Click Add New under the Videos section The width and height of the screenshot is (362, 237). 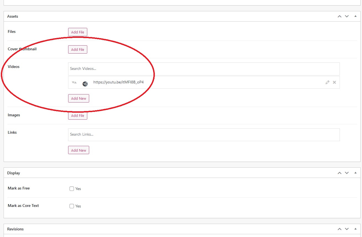78,98
